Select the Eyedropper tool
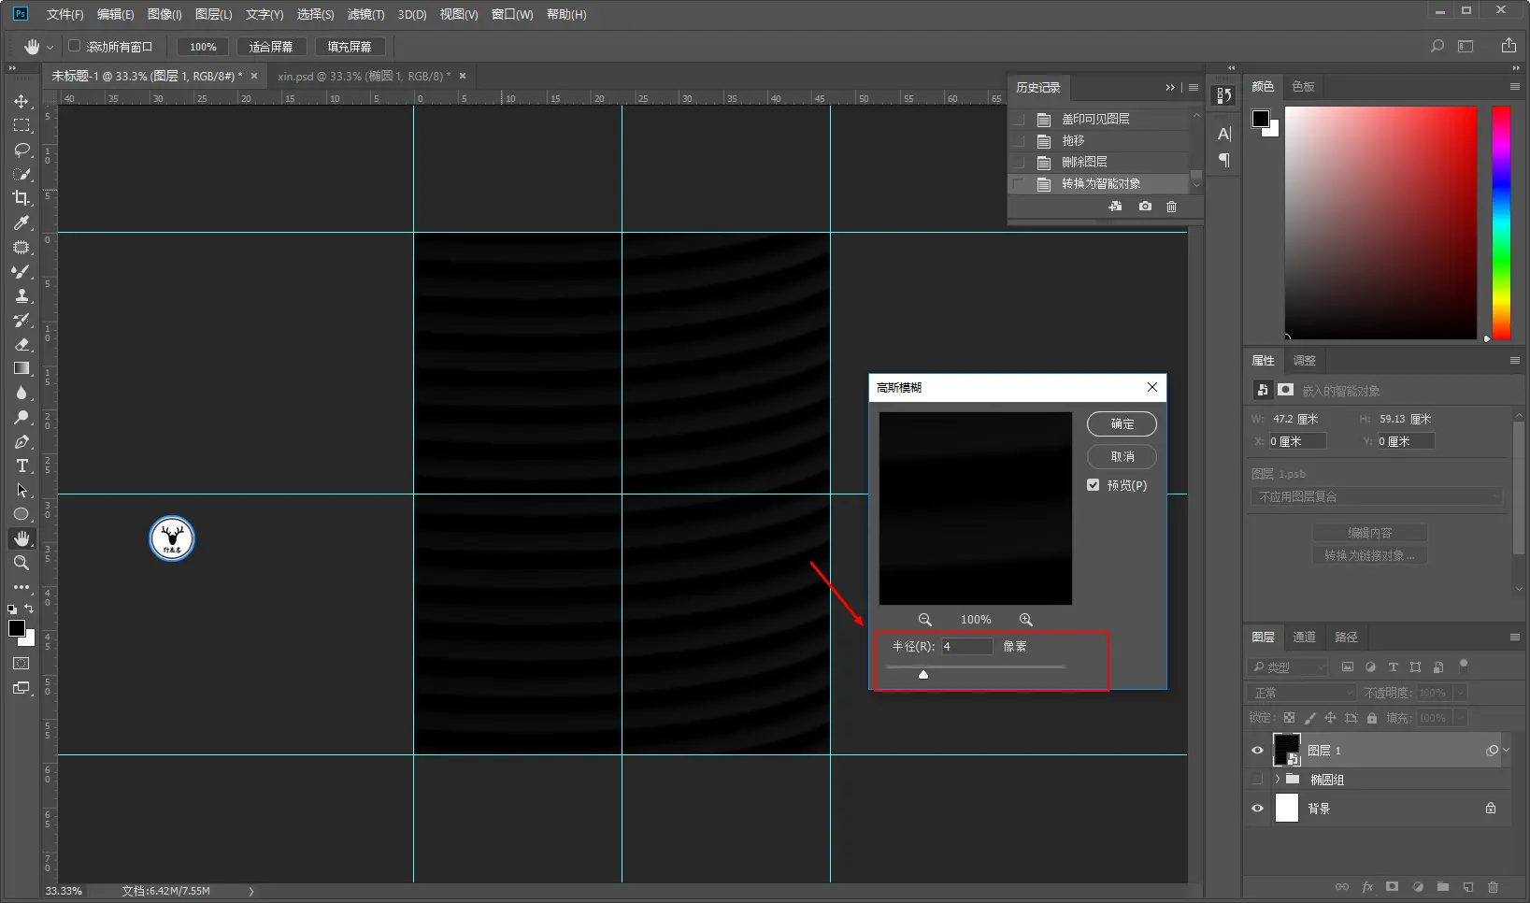 click(21, 222)
